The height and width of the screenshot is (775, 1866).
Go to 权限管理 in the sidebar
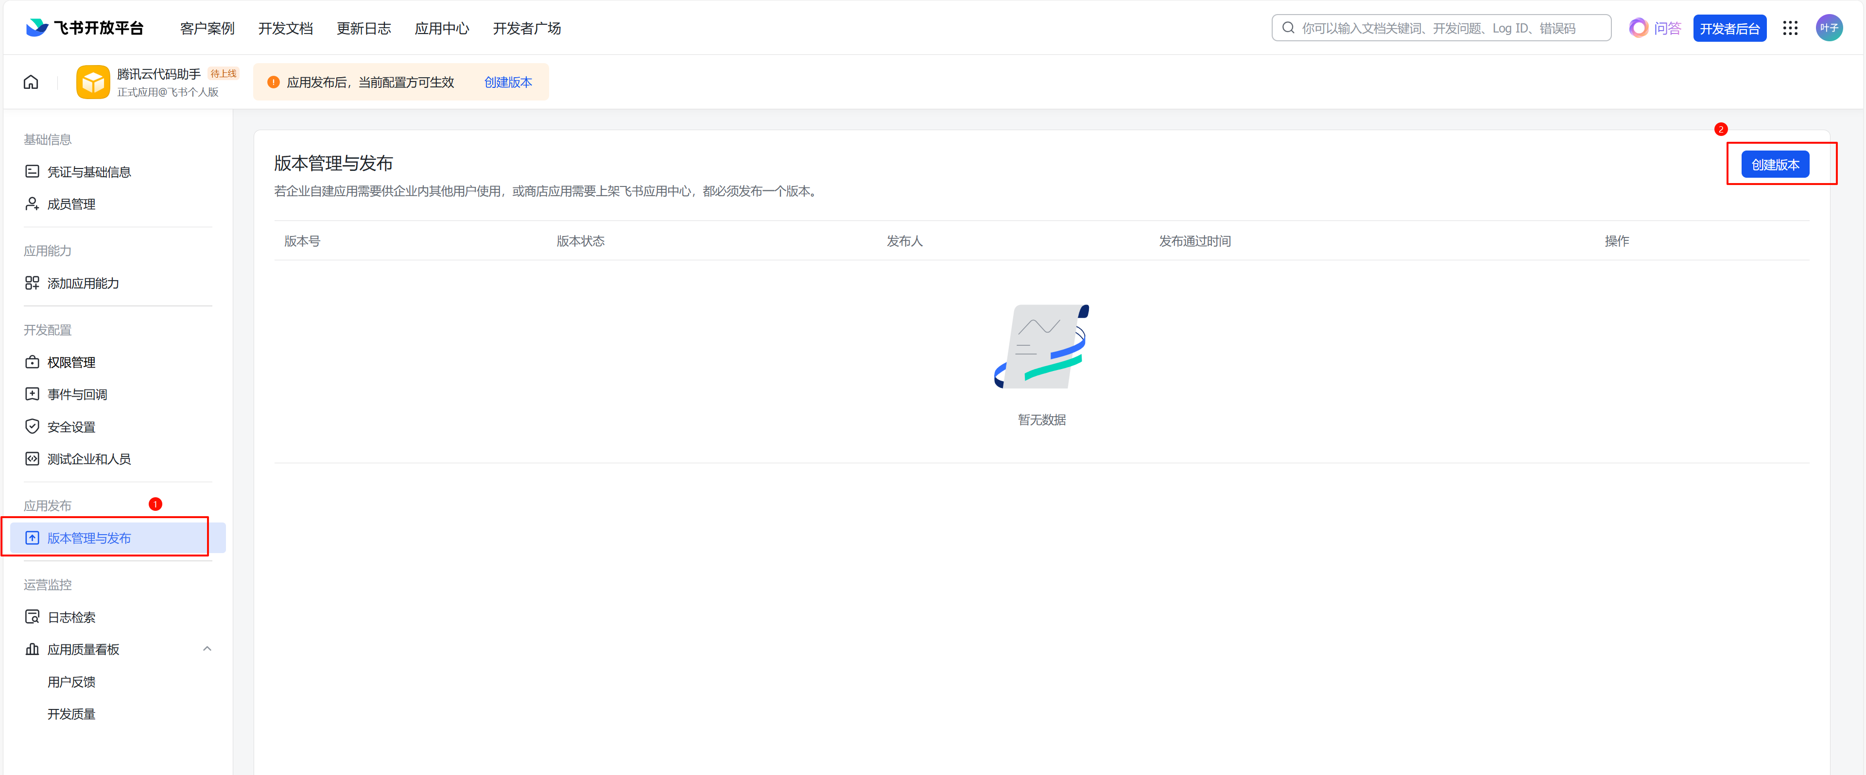pyautogui.click(x=71, y=362)
